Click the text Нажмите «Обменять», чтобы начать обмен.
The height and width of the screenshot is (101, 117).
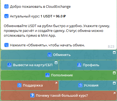47,45
